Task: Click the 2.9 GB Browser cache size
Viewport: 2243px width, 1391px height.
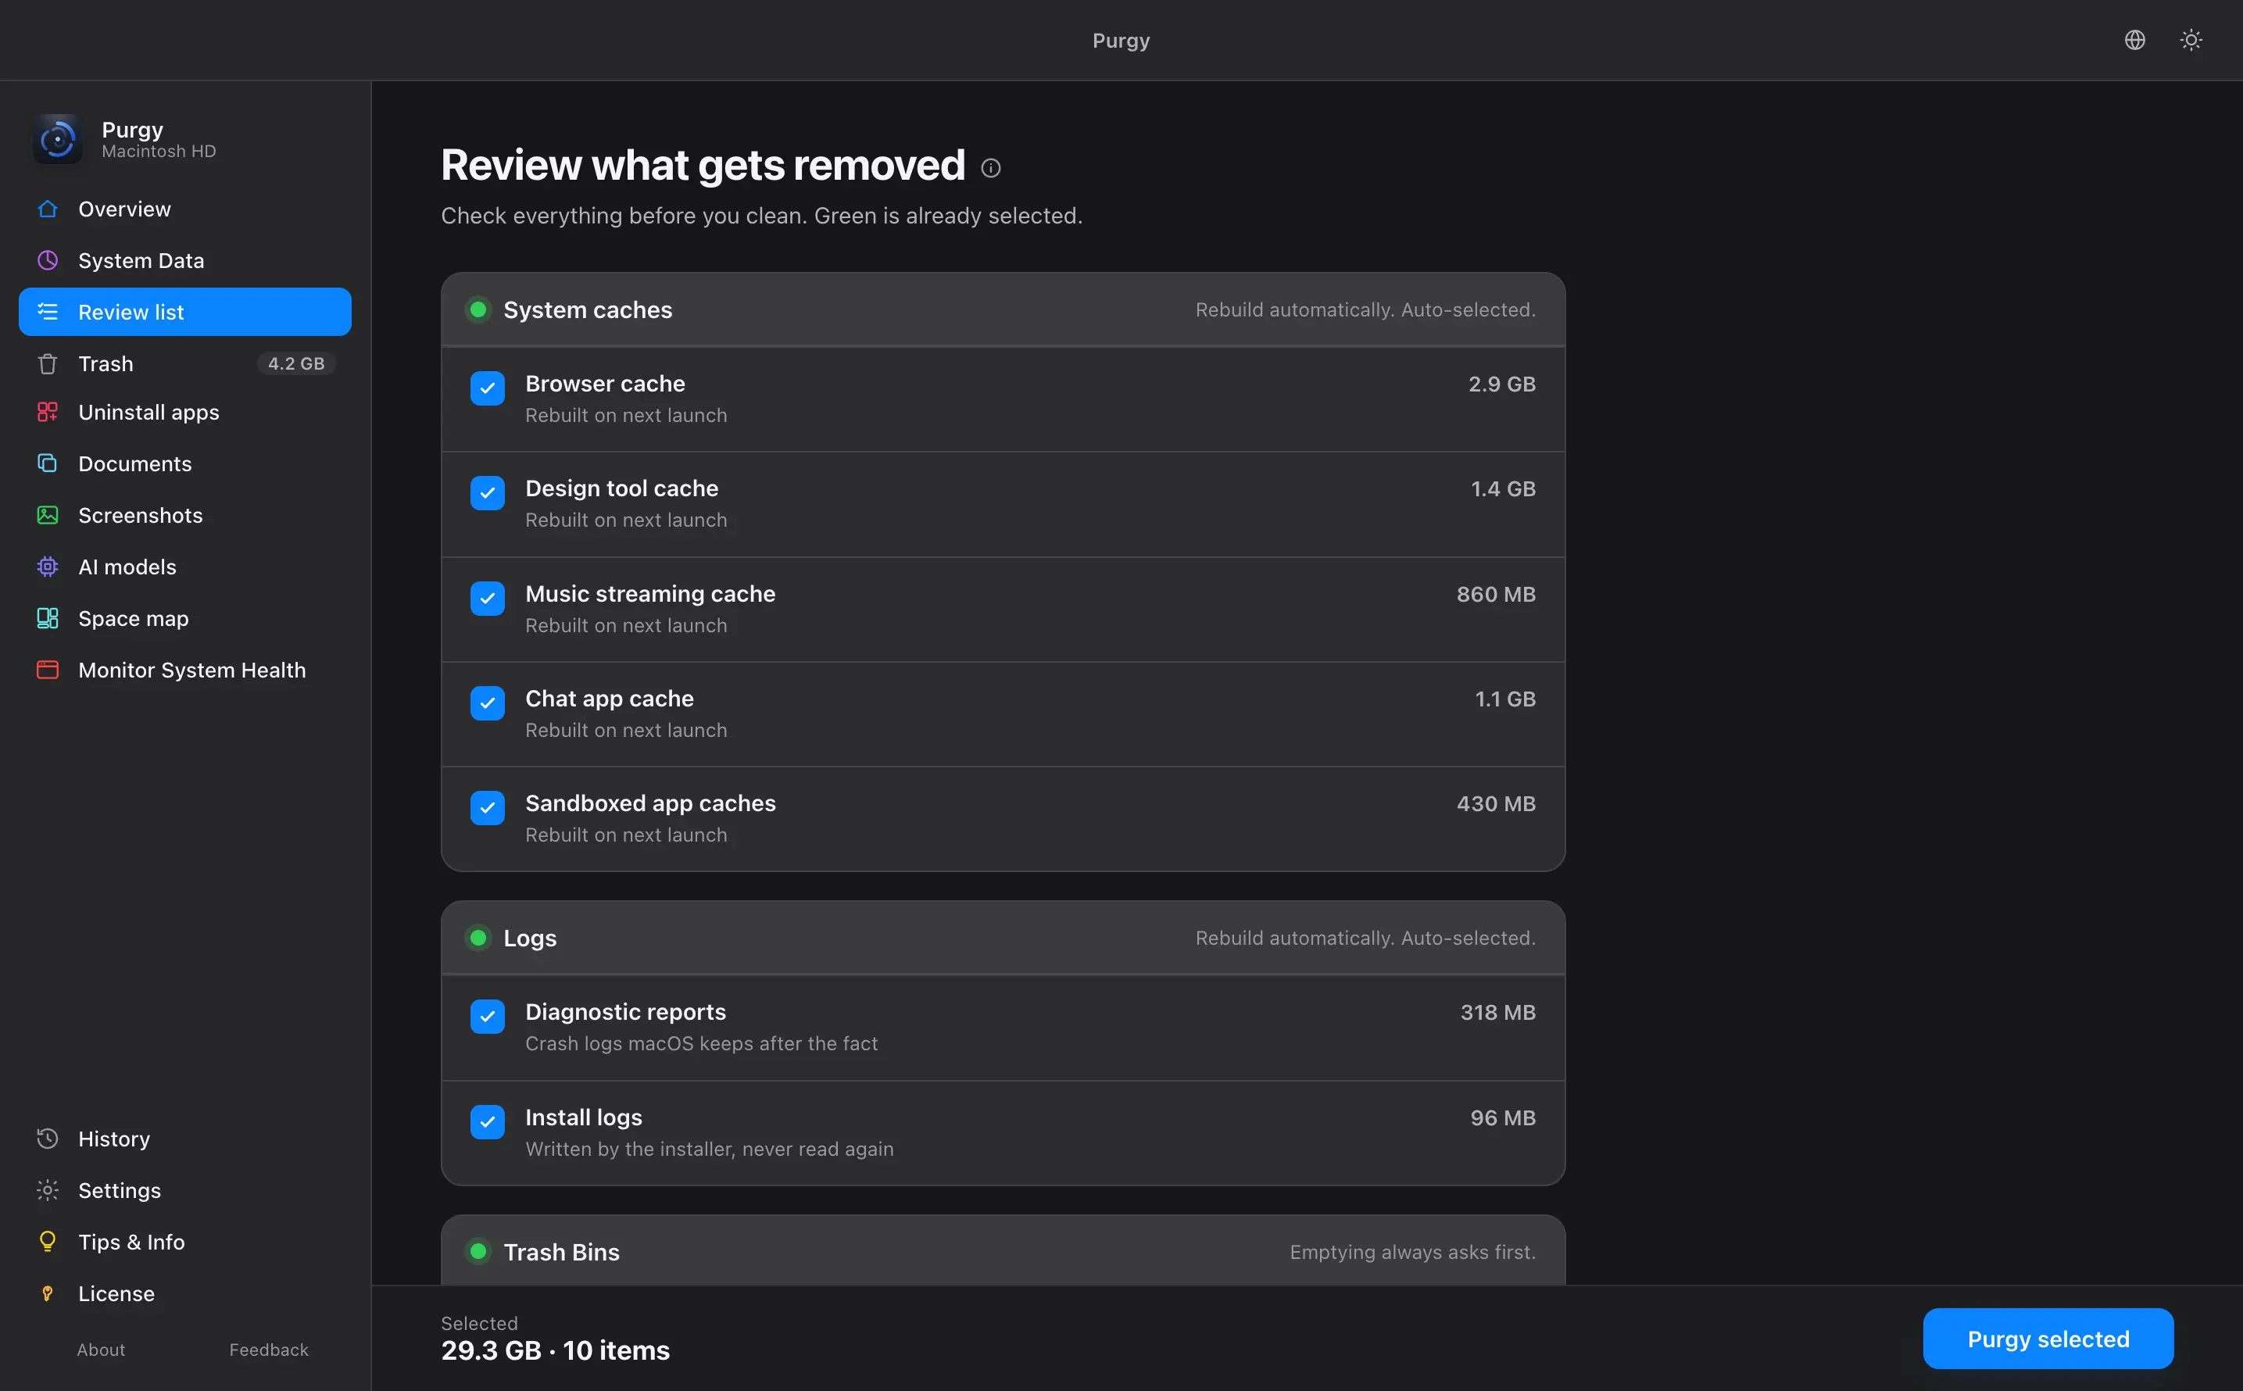Action: point(1501,384)
